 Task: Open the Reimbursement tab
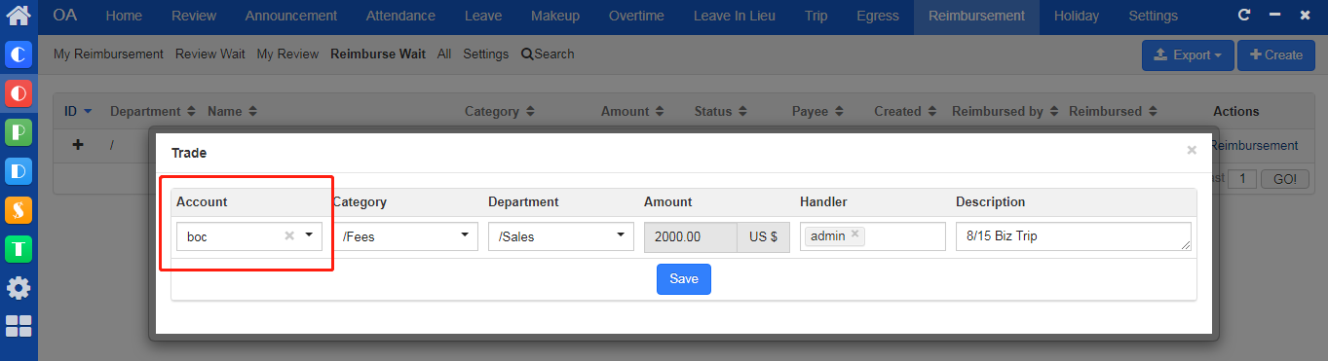976,16
